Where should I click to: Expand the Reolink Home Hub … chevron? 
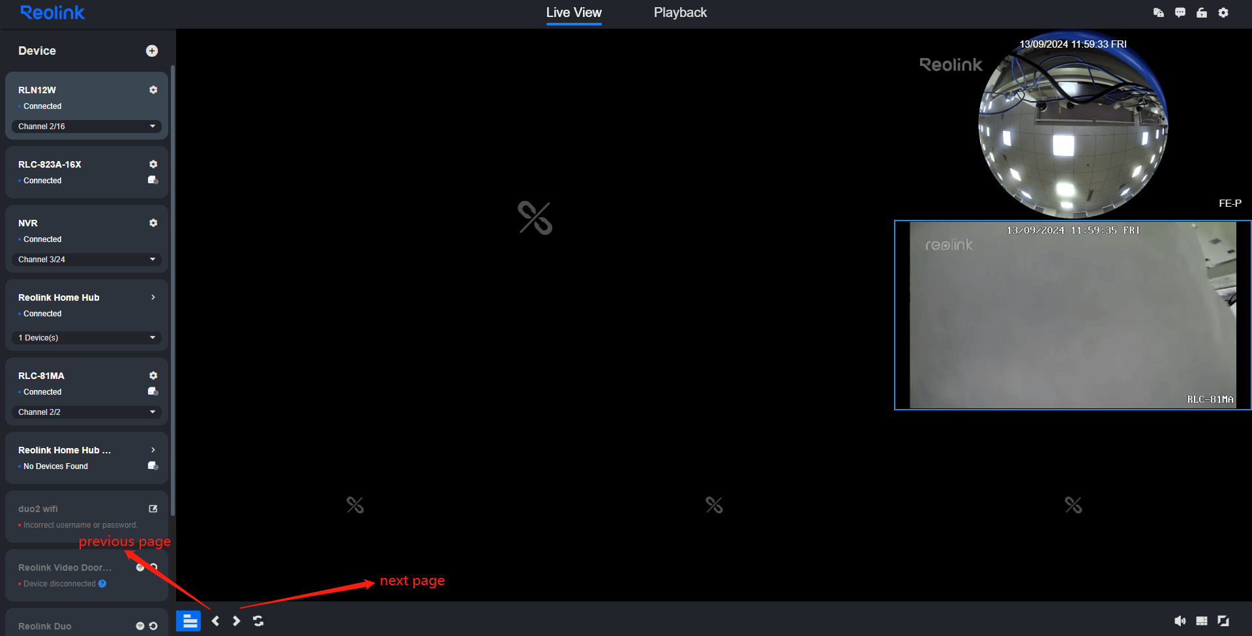click(x=153, y=450)
